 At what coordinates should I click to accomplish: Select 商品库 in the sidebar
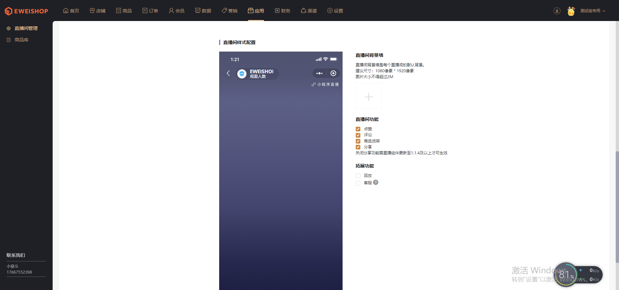[21, 40]
